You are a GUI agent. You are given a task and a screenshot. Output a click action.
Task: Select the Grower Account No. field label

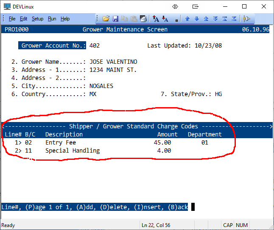[x=52, y=45]
